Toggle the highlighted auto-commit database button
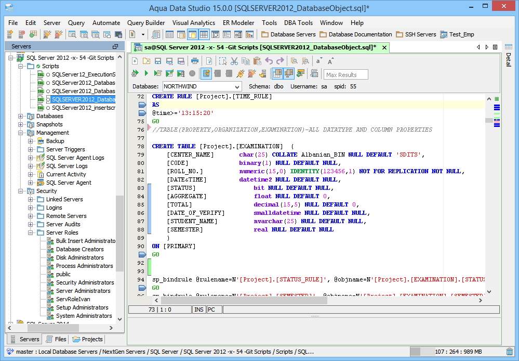The width and height of the screenshot is (519, 361). click(x=206, y=74)
